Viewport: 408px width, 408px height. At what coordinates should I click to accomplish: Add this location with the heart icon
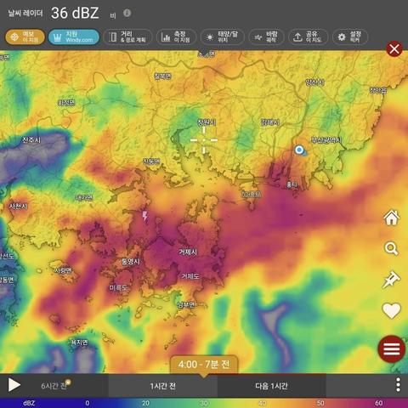click(392, 310)
